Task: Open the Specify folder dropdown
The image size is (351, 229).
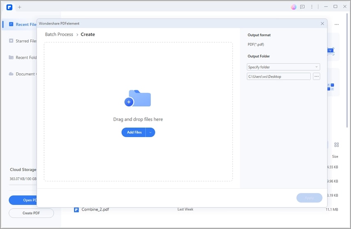Action: (283, 67)
